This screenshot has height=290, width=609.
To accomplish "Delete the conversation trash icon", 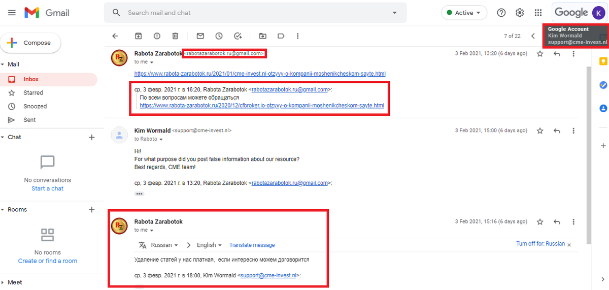I will pos(175,36).
